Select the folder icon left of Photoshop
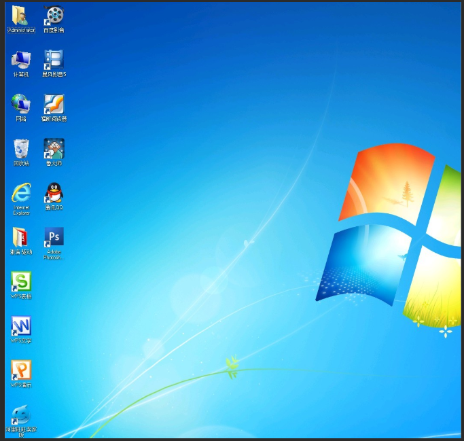Image resolution: width=464 pixels, height=441 pixels. 21,237
